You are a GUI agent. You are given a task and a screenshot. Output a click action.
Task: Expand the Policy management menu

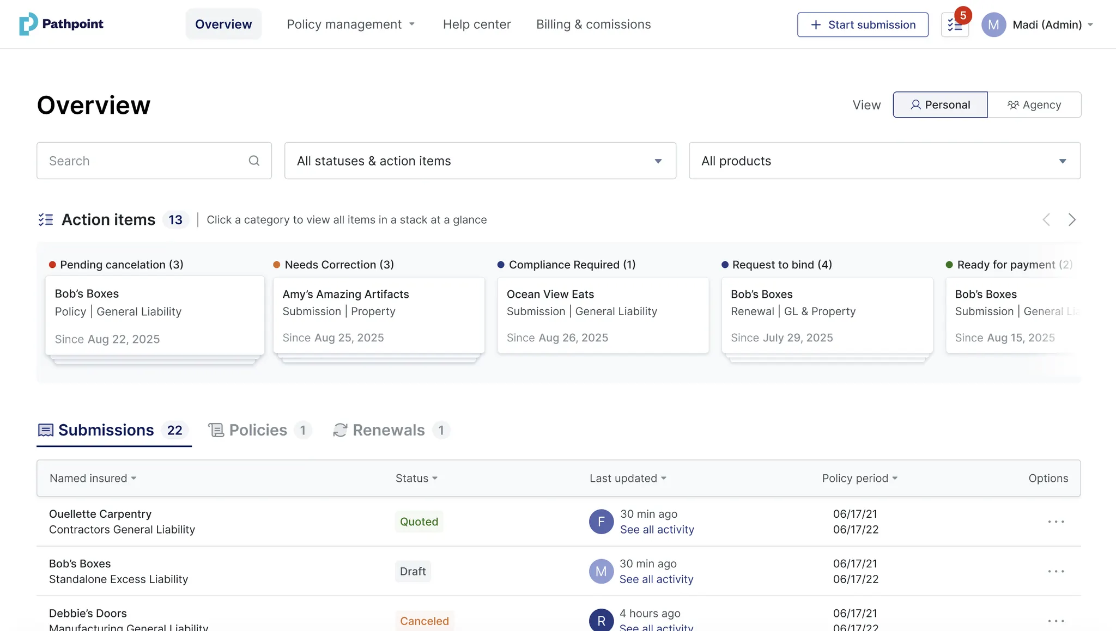coord(351,24)
